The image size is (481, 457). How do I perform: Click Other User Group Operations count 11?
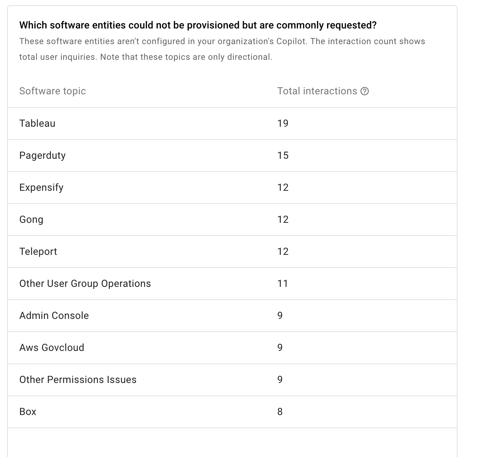click(x=283, y=284)
